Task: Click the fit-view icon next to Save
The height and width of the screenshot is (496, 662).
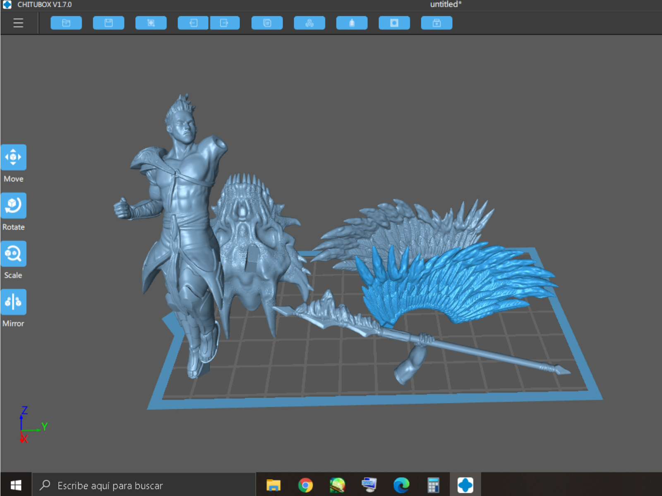Action: [x=151, y=23]
